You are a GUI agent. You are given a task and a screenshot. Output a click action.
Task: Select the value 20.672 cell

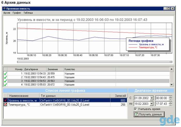pos(55,85)
